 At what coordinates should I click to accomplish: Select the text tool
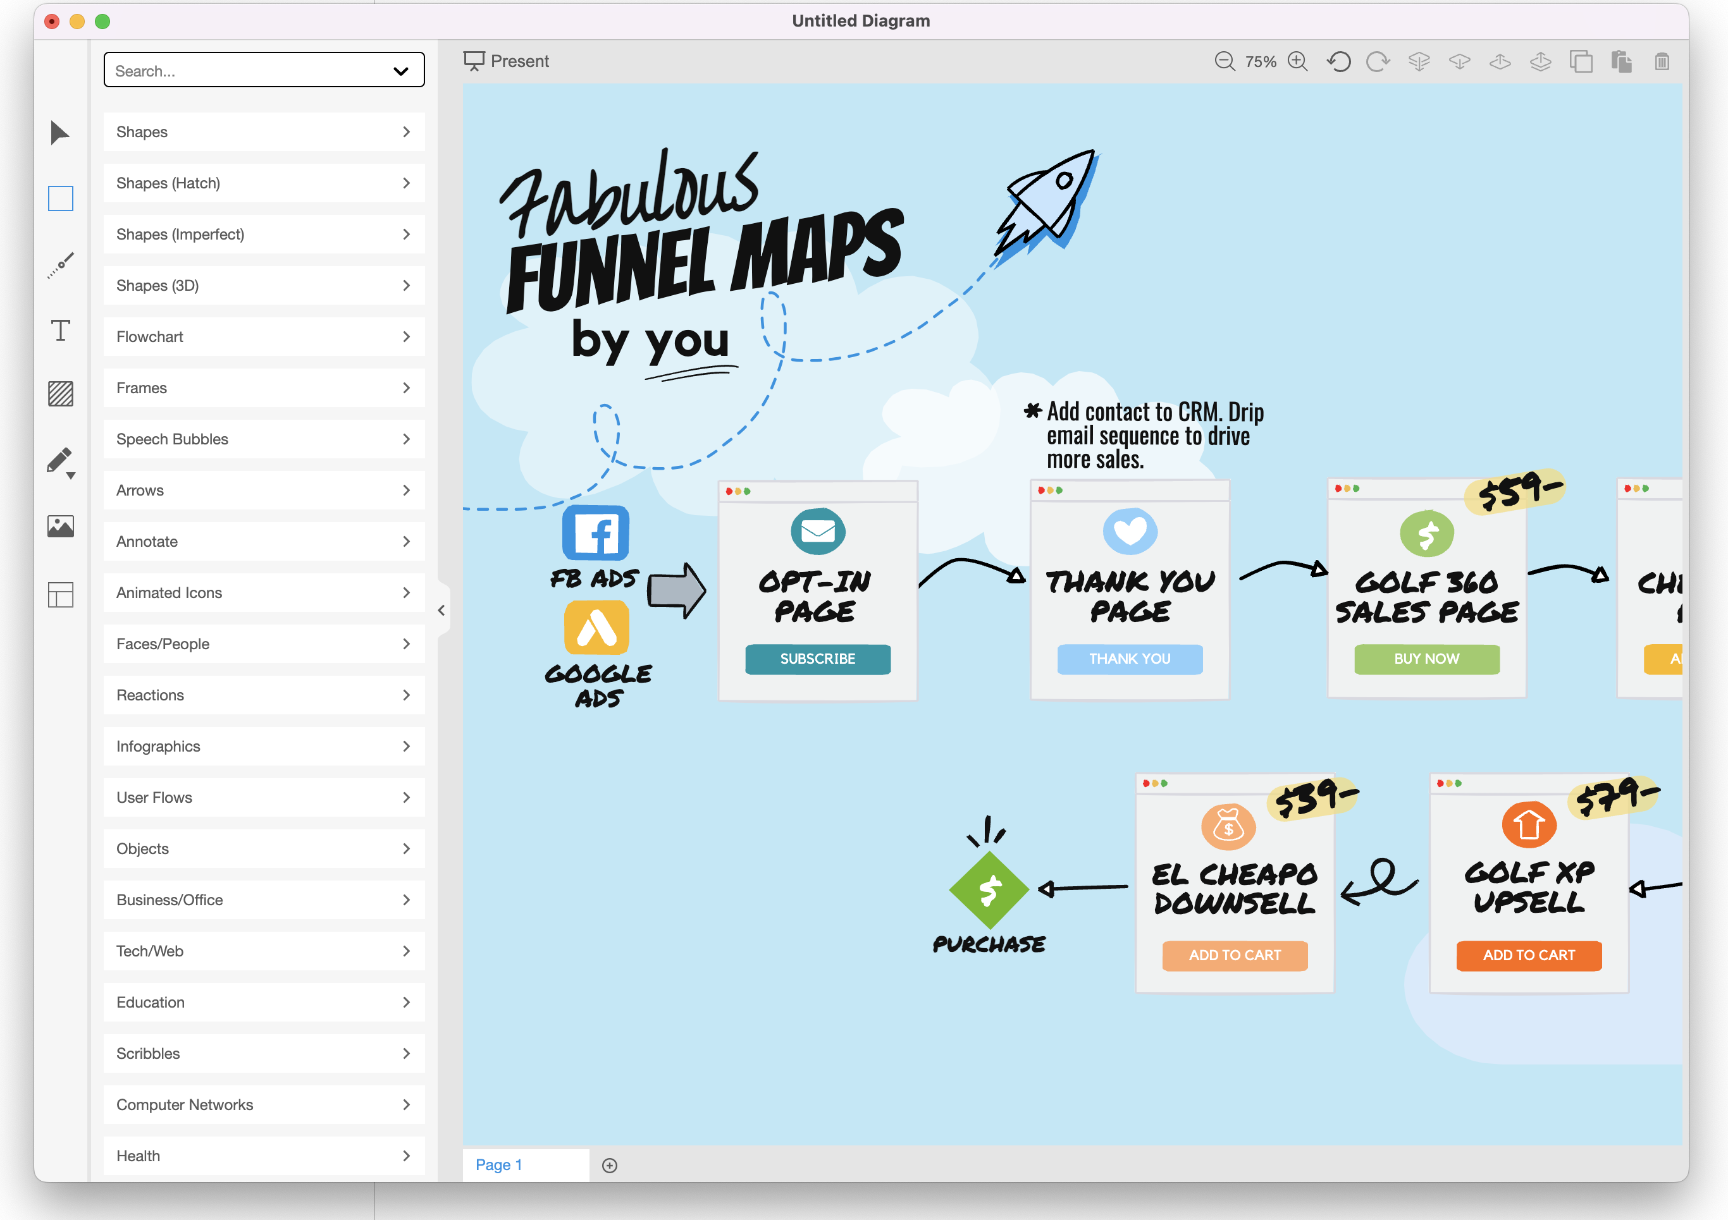point(60,329)
